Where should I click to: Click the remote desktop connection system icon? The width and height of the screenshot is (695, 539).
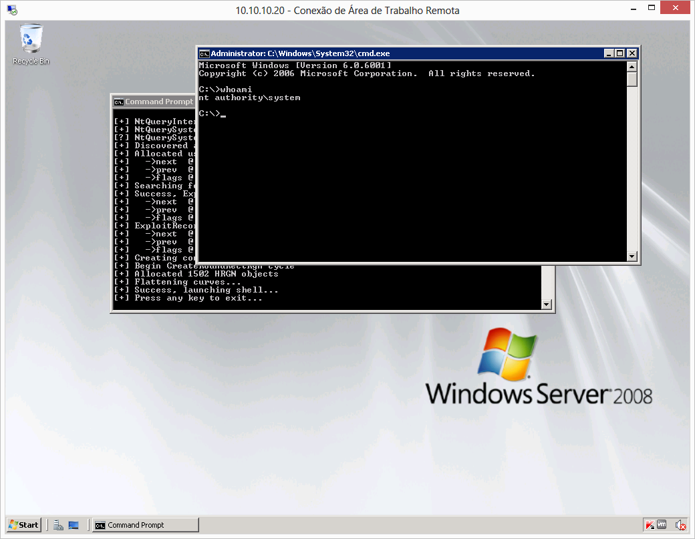tap(12, 10)
